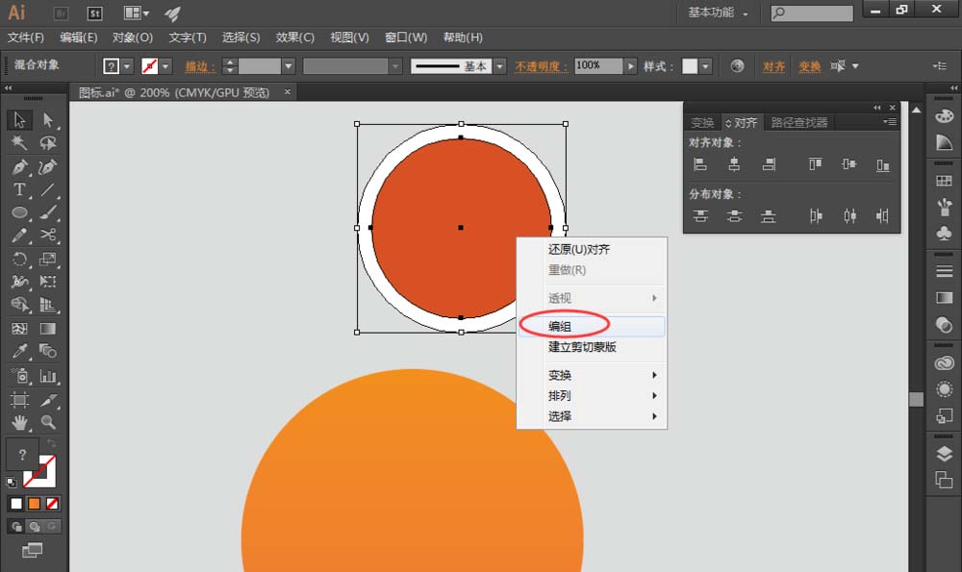Open the arrange documents dropdown

coord(137,13)
